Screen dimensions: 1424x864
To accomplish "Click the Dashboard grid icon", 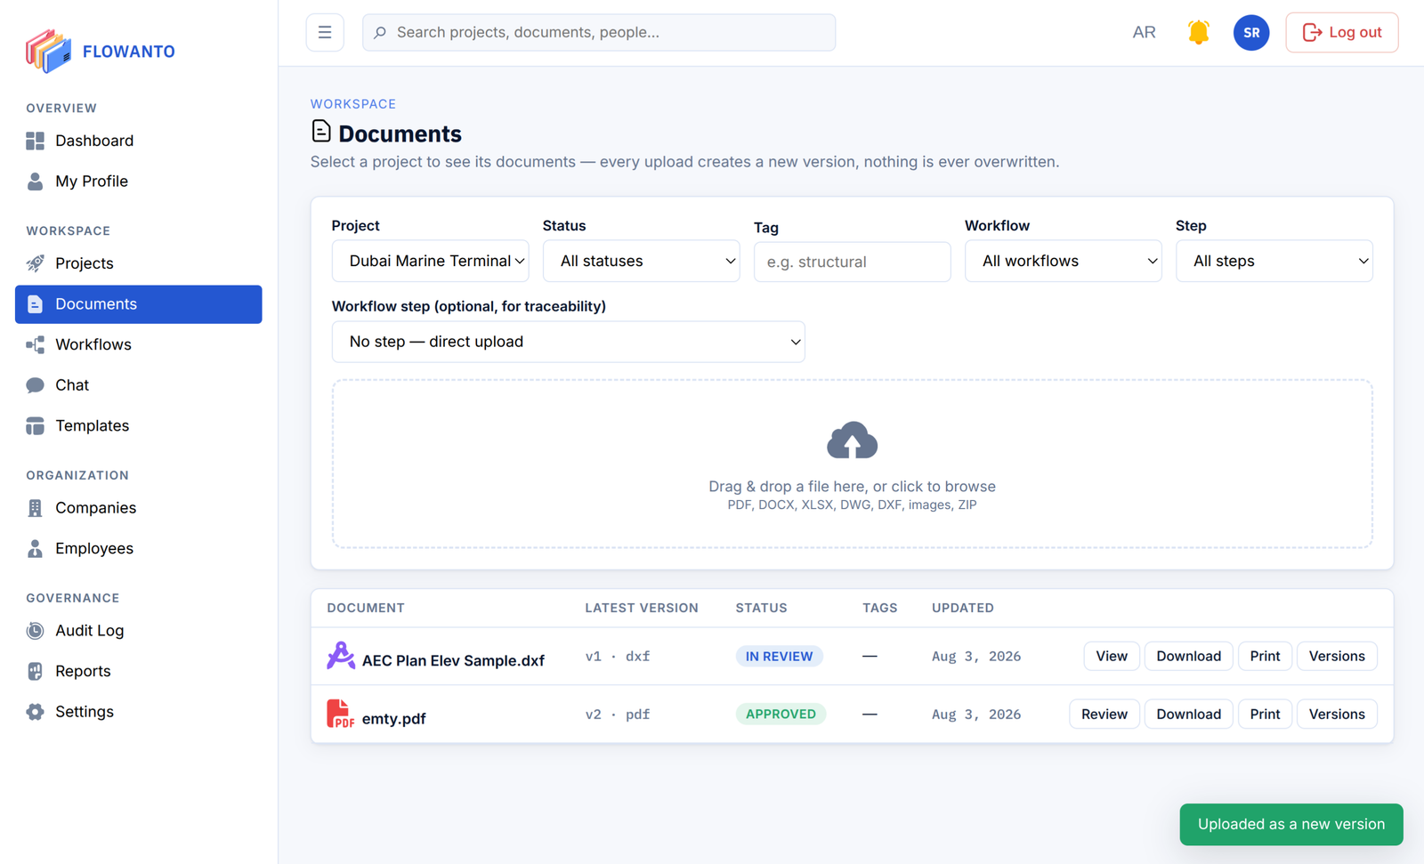I will pos(35,141).
